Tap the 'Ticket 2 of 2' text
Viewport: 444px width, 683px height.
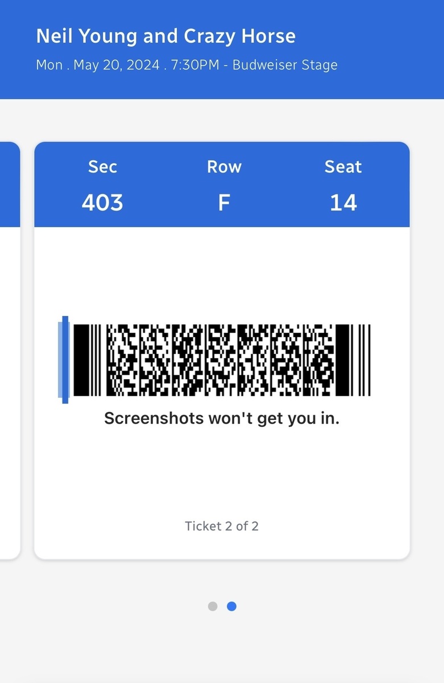coord(222,526)
